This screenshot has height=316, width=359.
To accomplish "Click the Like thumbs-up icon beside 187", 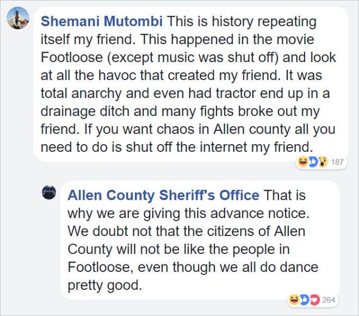I will pyautogui.click(x=313, y=162).
